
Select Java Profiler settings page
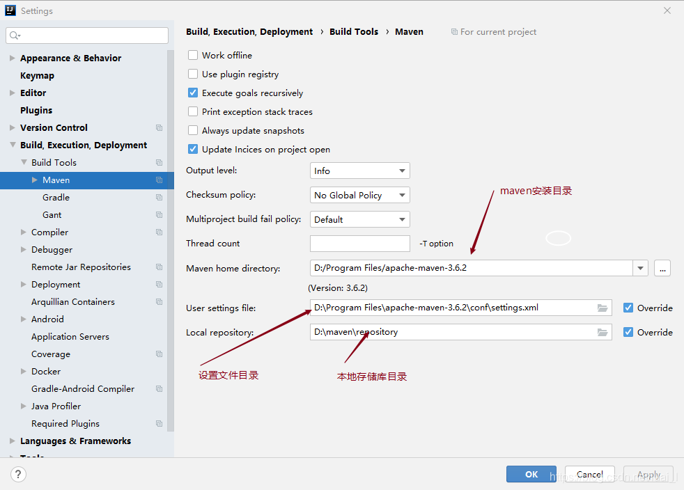pos(56,406)
